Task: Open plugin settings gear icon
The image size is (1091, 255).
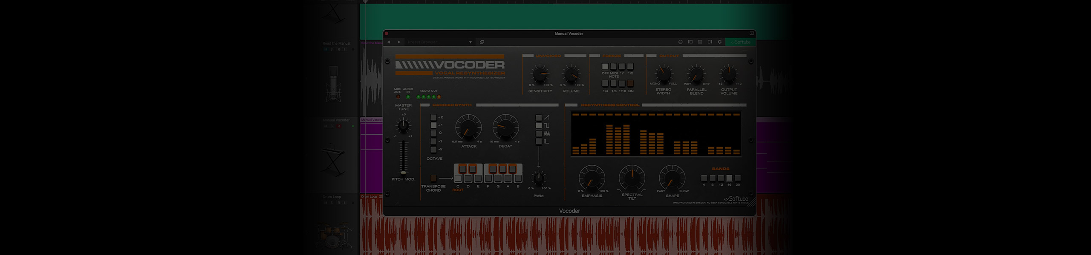Action: 720,42
